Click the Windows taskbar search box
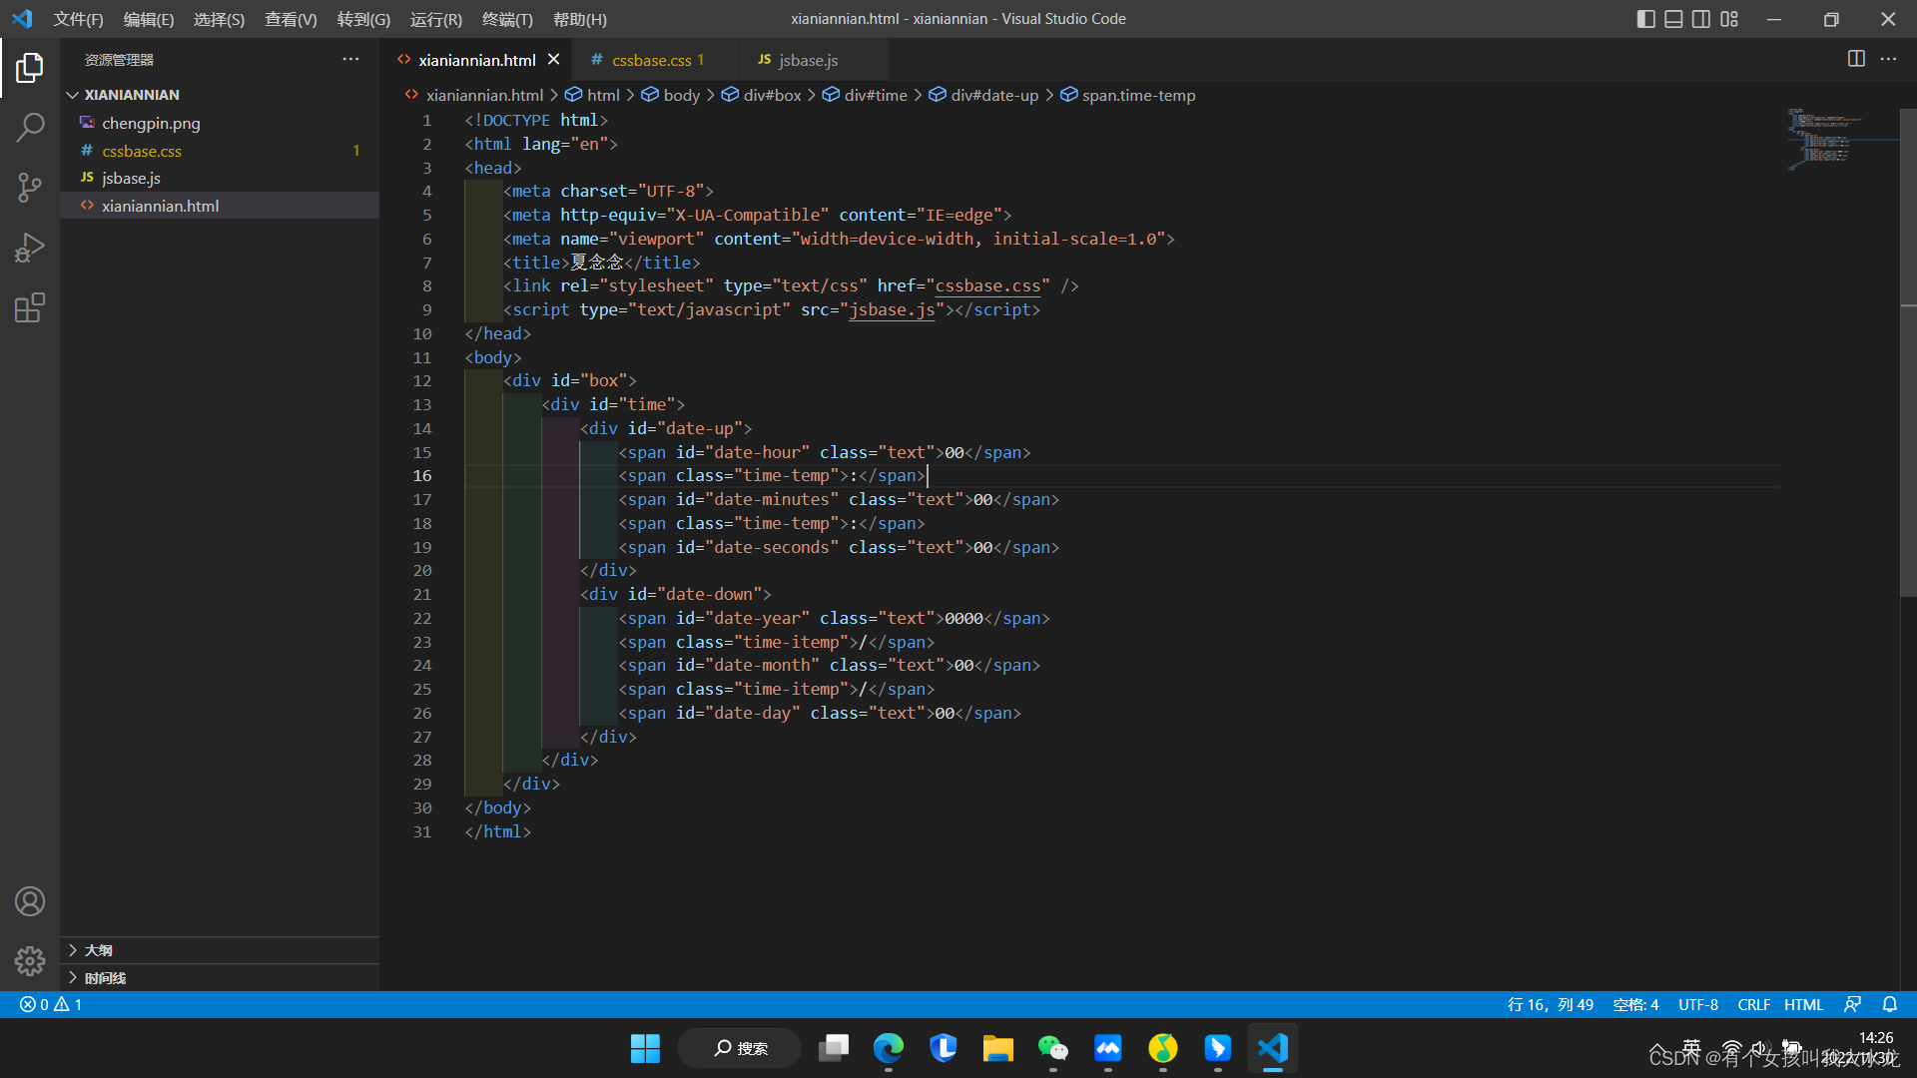The image size is (1917, 1078). pyautogui.click(x=740, y=1048)
